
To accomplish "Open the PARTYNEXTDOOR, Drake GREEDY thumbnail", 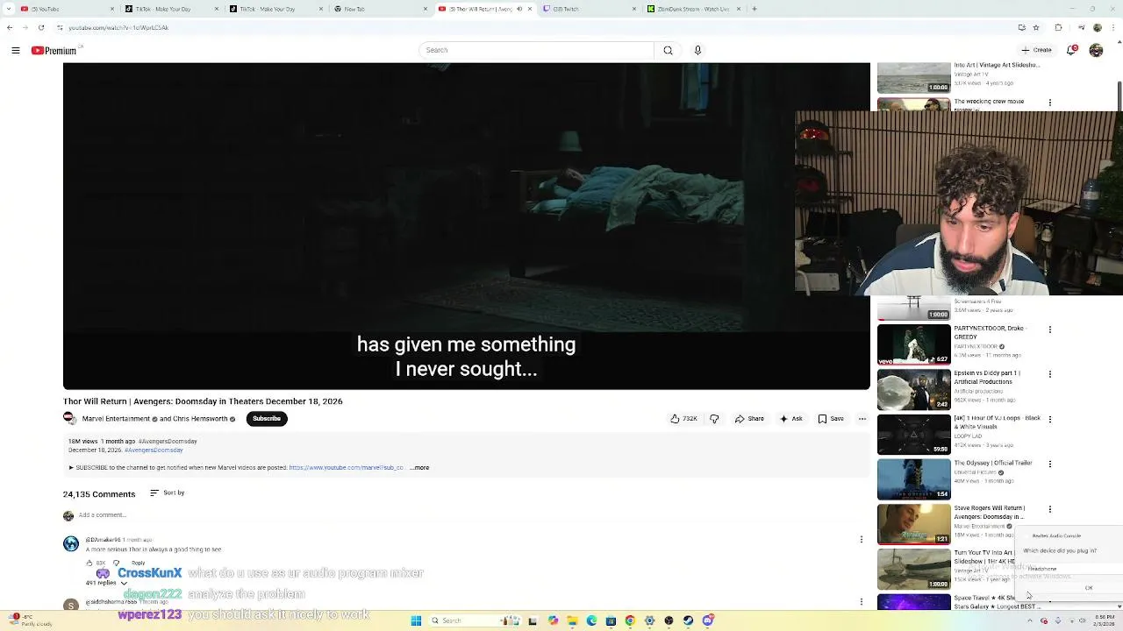I will (914, 344).
